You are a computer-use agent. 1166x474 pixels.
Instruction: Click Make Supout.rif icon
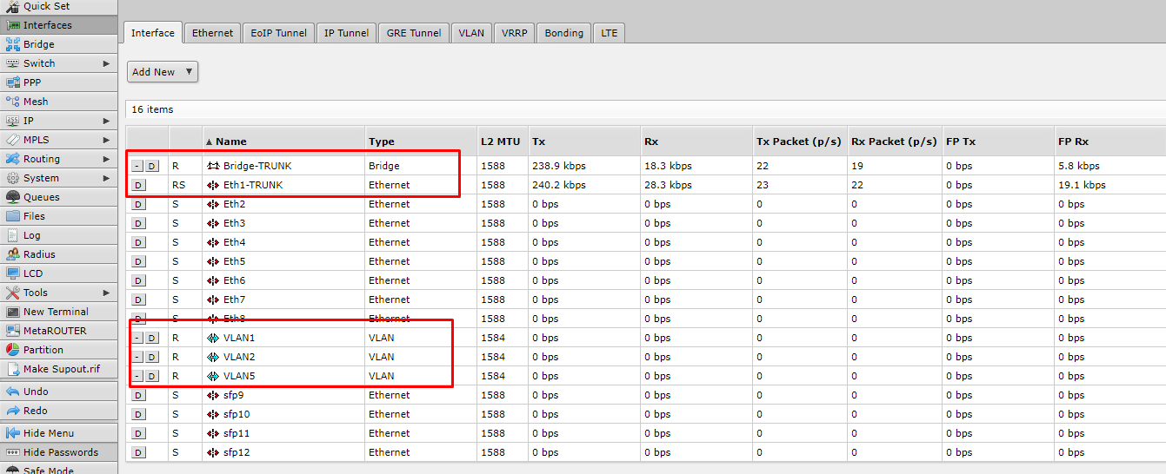(13, 369)
